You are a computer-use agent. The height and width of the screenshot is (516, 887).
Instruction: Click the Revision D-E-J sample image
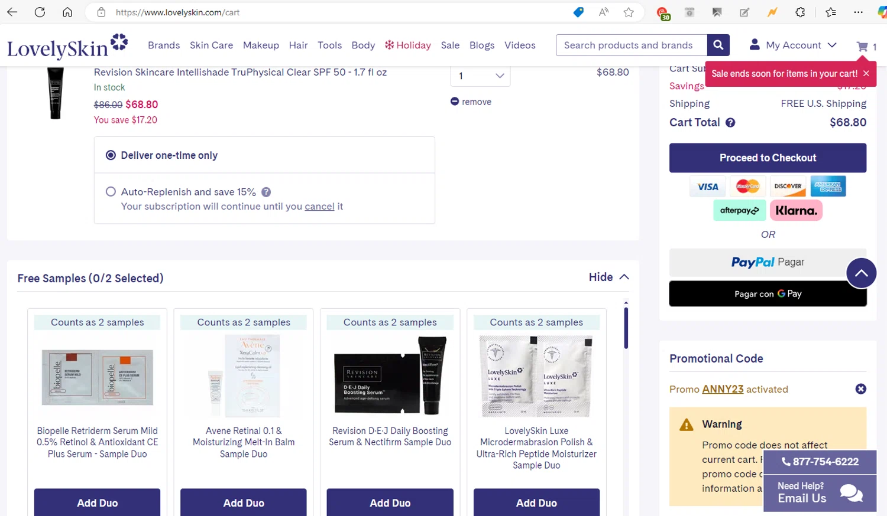(390, 375)
